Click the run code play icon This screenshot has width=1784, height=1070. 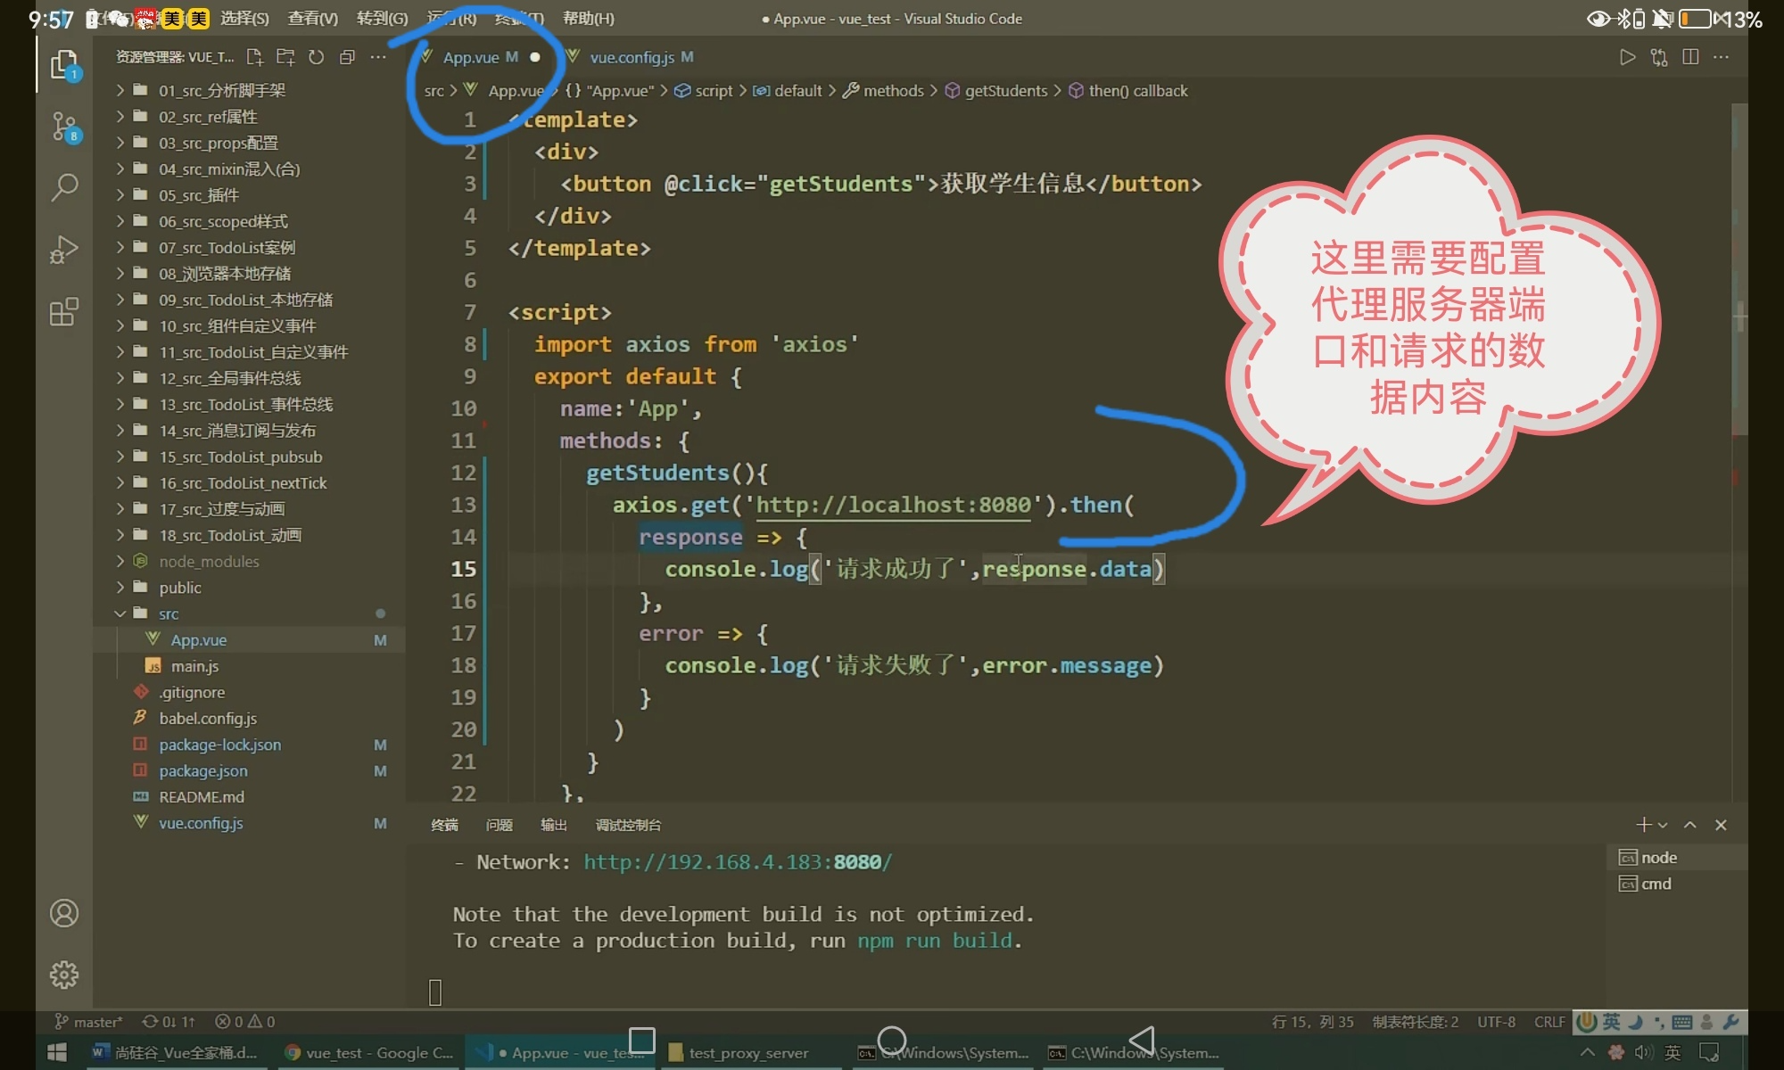click(1627, 57)
